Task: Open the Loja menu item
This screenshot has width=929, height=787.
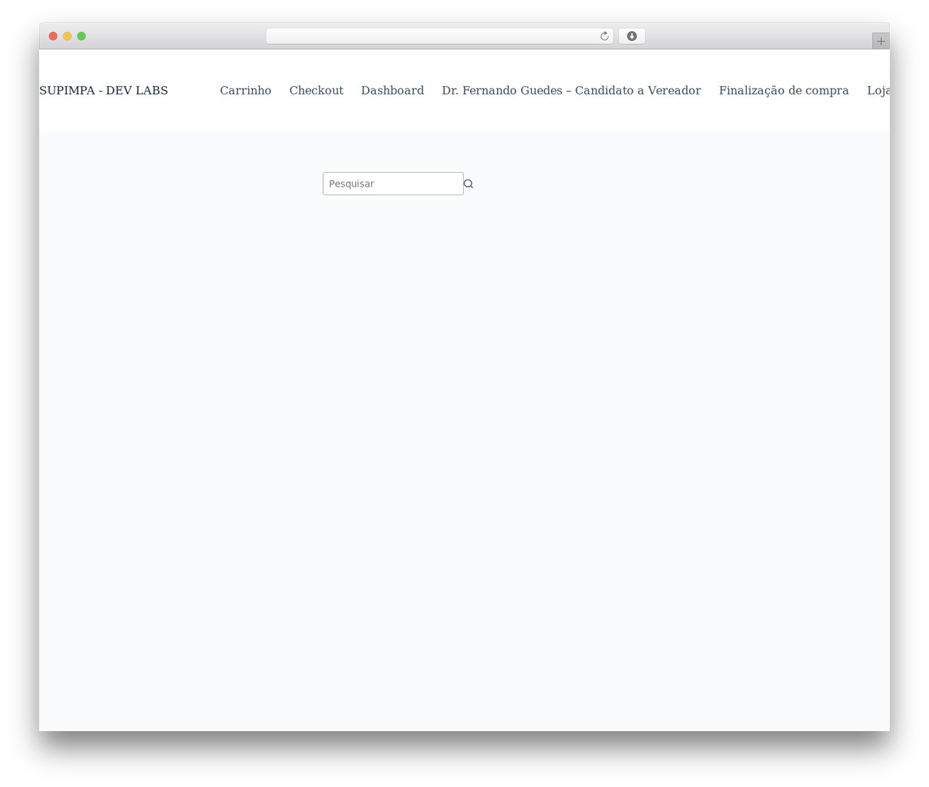Action: point(878,91)
